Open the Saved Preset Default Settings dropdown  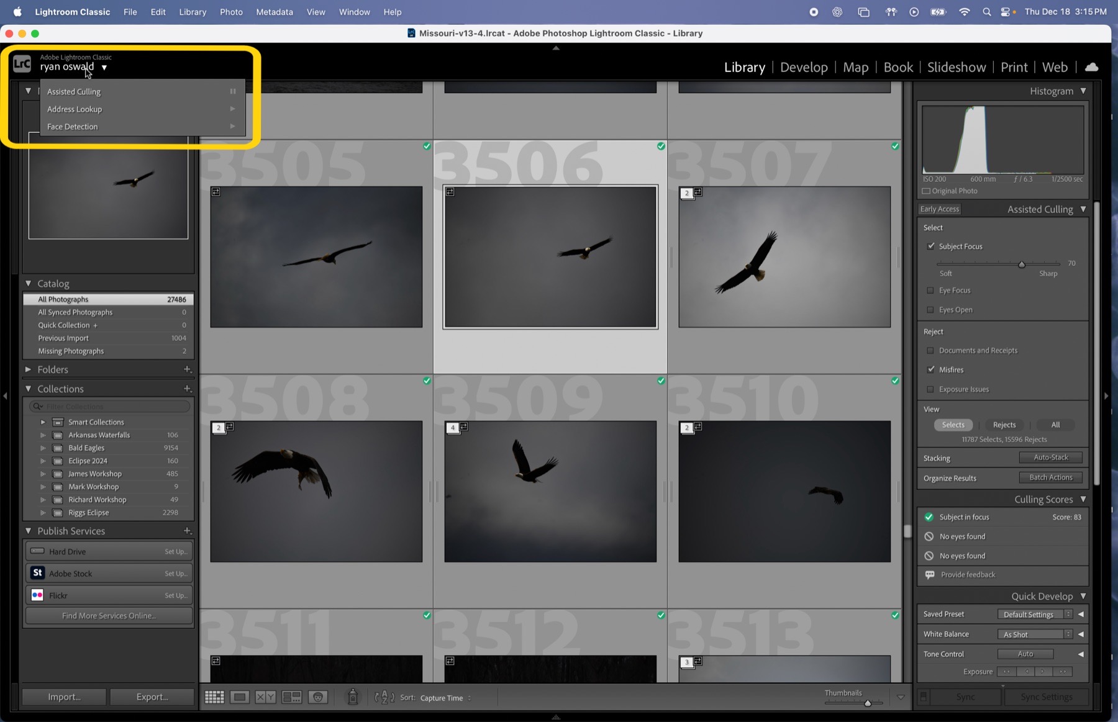[1035, 614]
